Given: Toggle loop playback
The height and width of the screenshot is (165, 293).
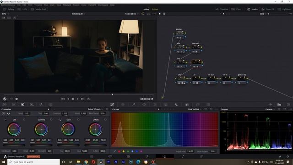Looking at the screenshot, I should [x=88, y=99].
